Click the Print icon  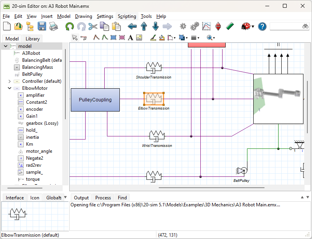[x=53, y=26]
